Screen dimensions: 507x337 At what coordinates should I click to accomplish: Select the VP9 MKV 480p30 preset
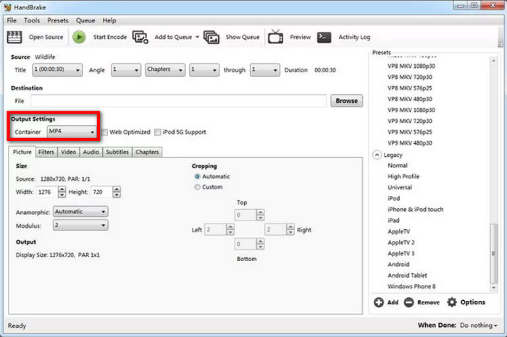pyautogui.click(x=410, y=143)
